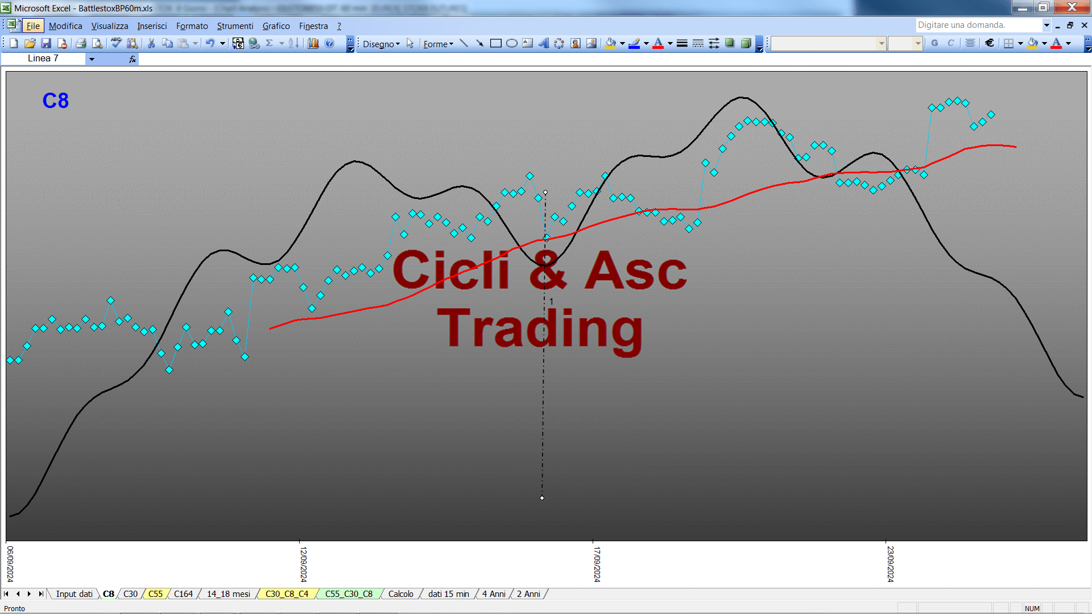Go to the last sheet navigation arrow
Screen dimensions: 1092x614
click(40, 594)
